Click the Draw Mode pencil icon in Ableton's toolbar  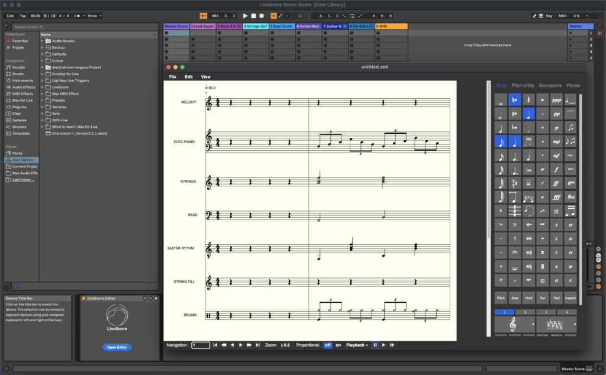[x=534, y=15]
